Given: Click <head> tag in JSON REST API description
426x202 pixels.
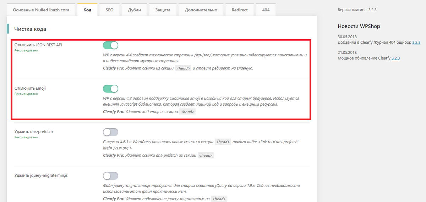Looking at the screenshot, I should 184,68.
